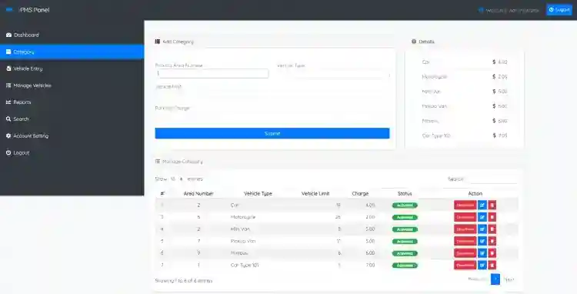Viewport: 577px width, 294px height.
Task: Delete the Motorcycle category row
Action: (x=492, y=217)
